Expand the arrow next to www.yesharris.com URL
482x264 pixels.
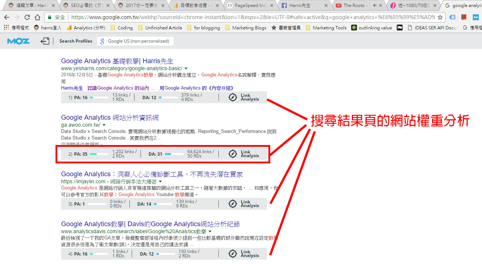(x=186, y=69)
